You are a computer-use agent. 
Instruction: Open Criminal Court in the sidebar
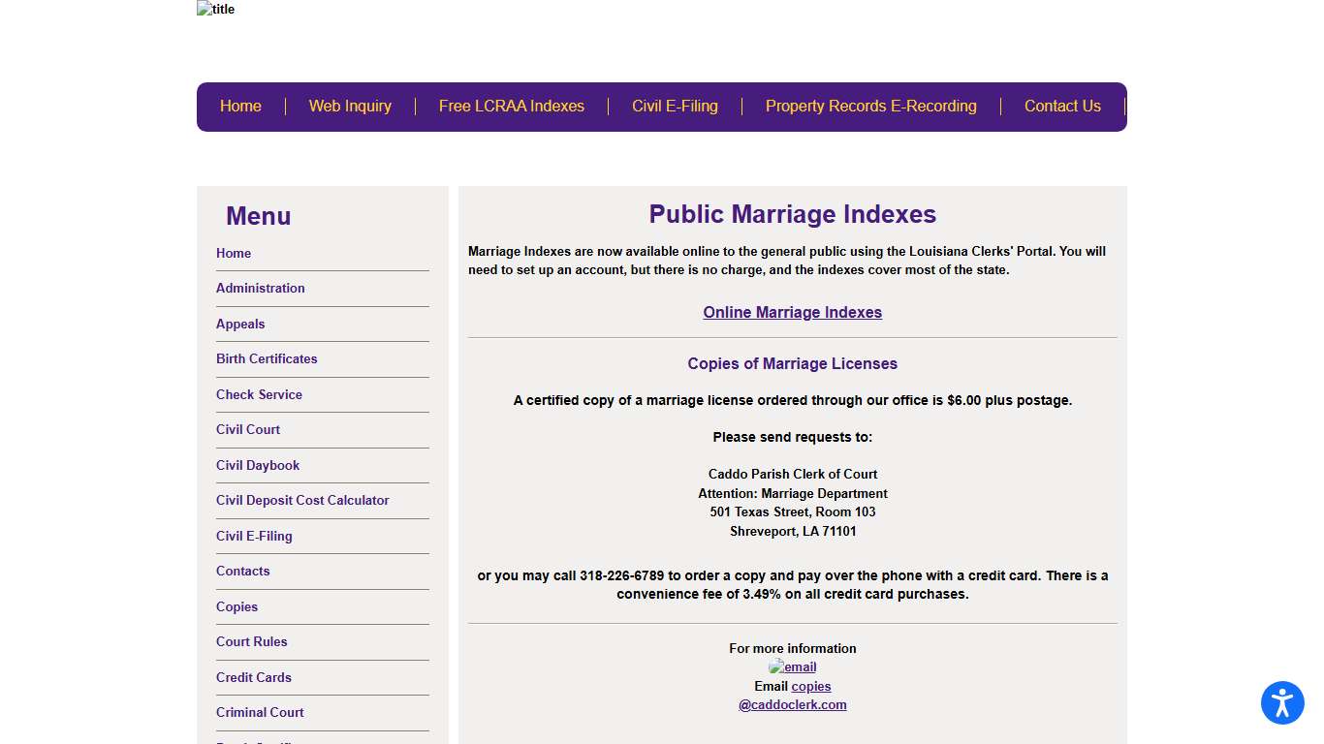point(260,712)
